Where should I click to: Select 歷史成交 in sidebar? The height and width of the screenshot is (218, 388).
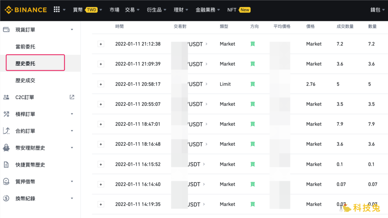[x=25, y=80]
